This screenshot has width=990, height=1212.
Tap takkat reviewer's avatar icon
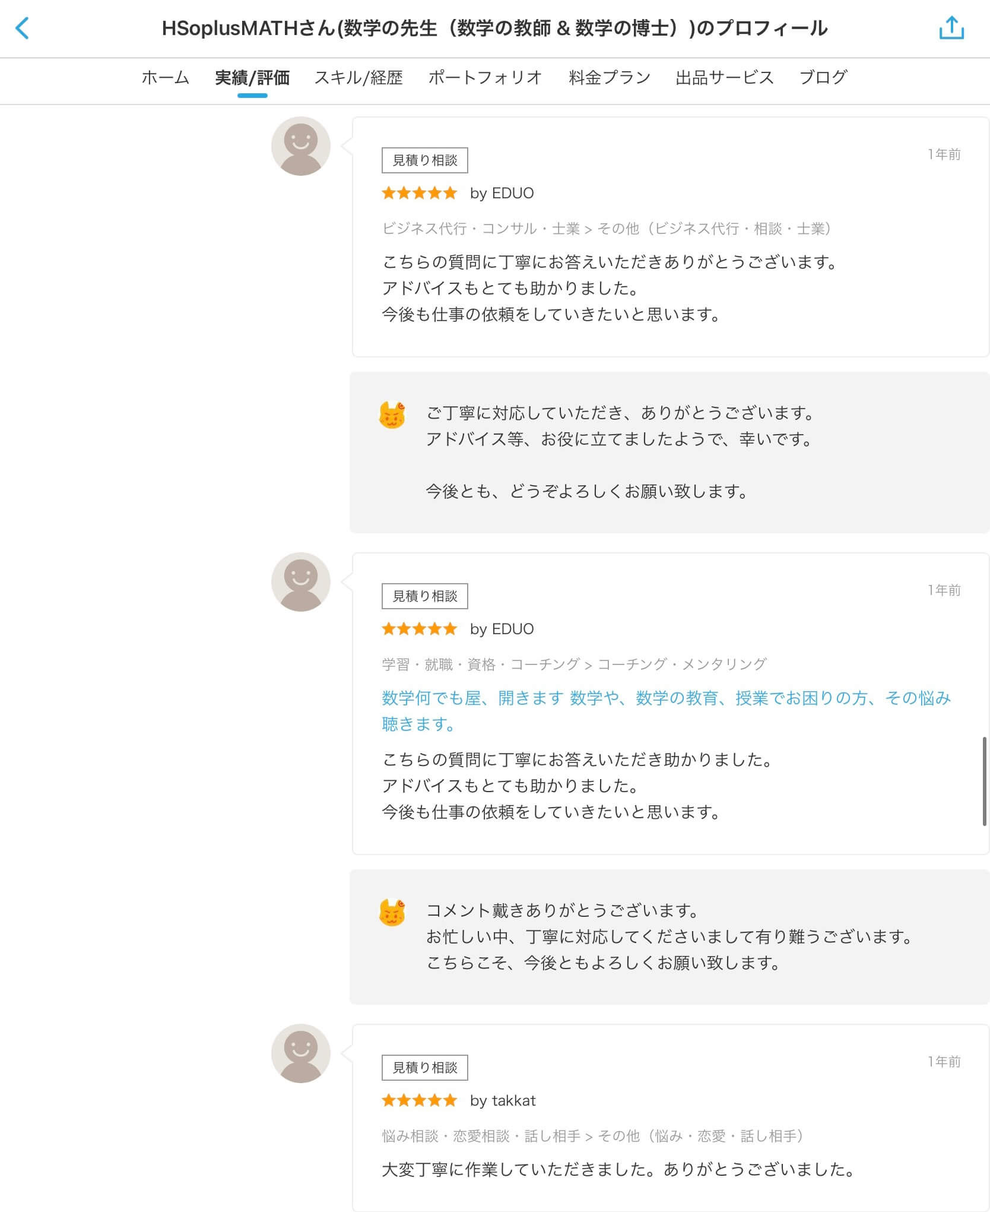301,1053
